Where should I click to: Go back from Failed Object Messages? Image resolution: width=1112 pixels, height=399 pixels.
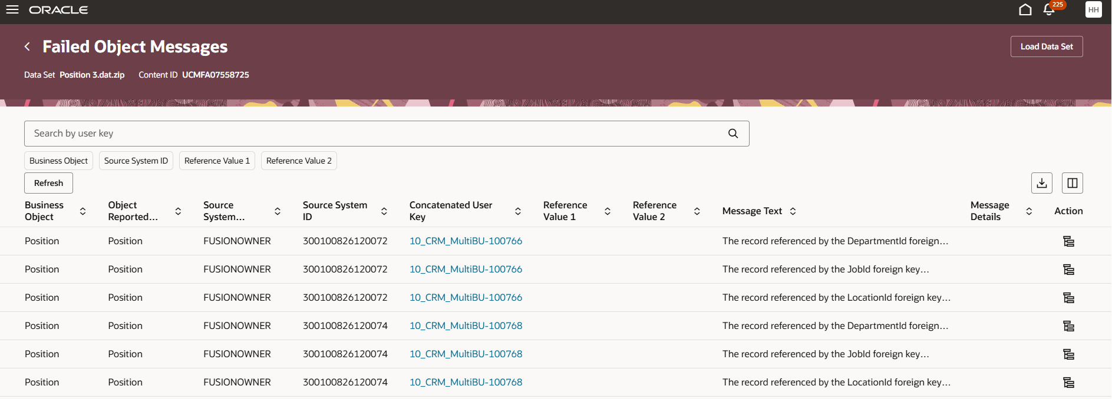tap(27, 46)
